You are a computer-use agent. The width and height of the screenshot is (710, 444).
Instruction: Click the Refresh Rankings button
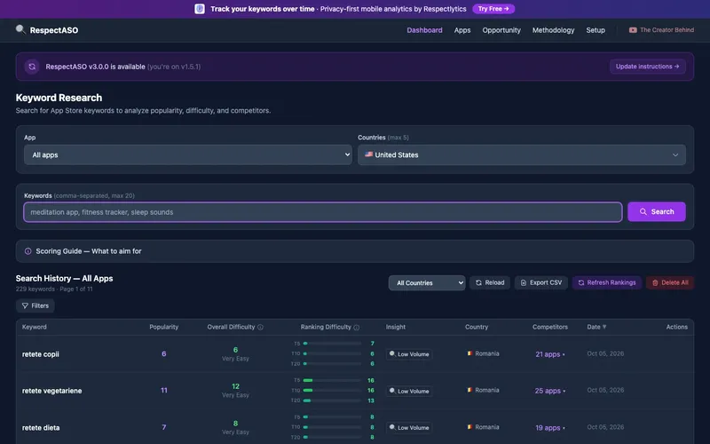tap(607, 282)
